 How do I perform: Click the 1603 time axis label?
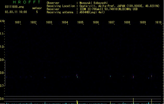pyautogui.click(x=49, y=22)
